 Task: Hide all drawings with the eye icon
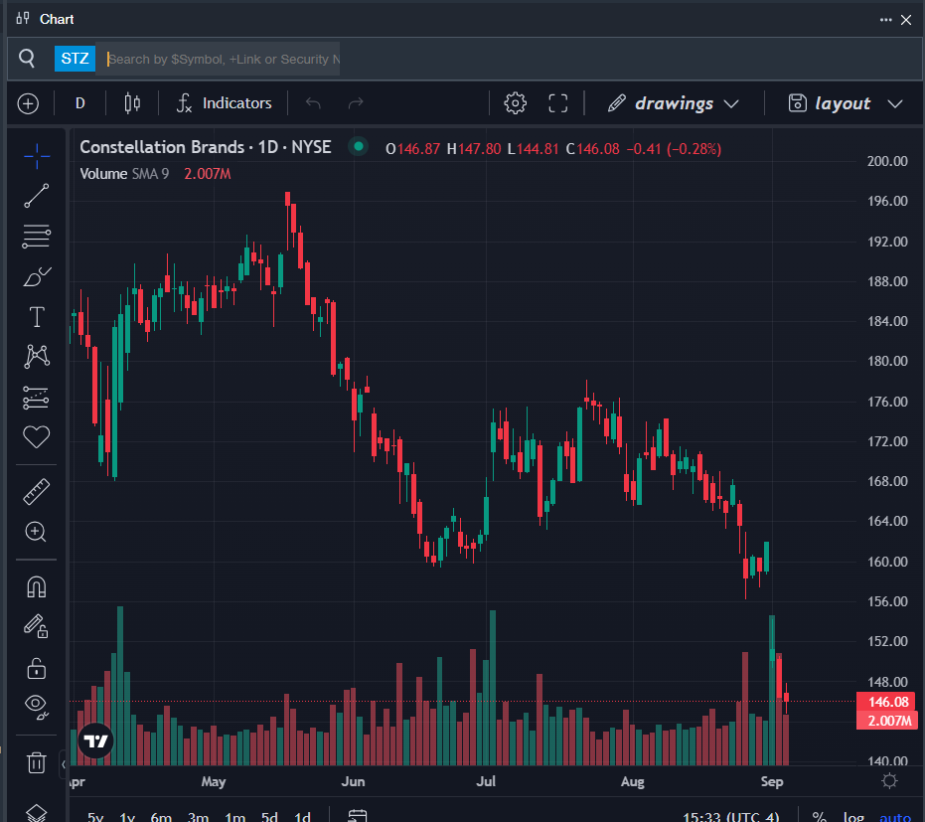click(x=37, y=706)
